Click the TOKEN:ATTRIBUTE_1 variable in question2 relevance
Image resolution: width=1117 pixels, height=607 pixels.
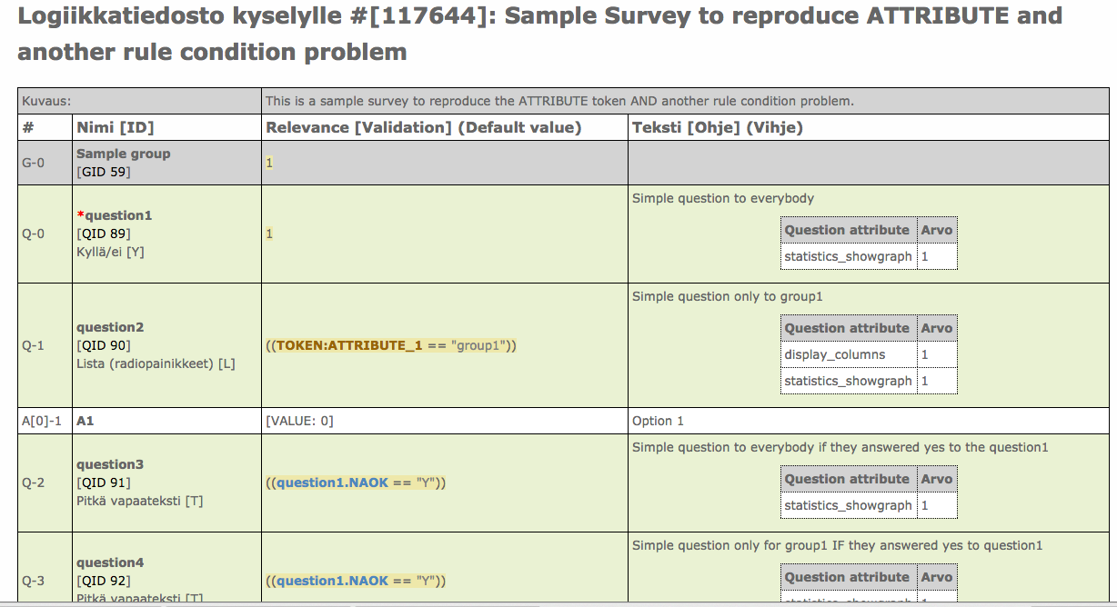(349, 345)
